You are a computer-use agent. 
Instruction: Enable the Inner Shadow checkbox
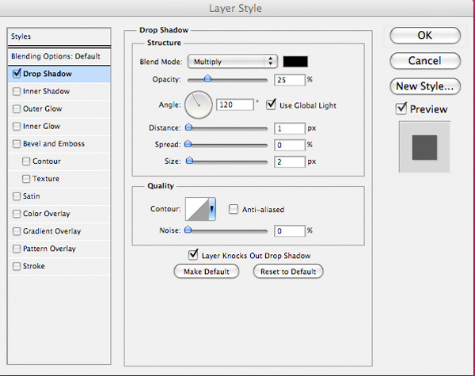pyautogui.click(x=17, y=91)
